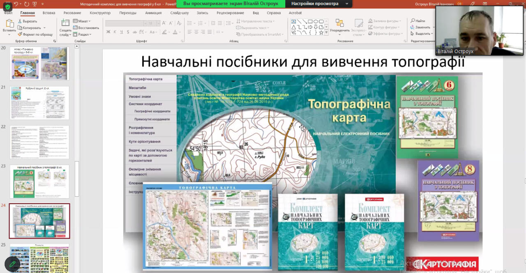Viewport: 526px width, 273px height.
Task: Apply the text highlight color
Action: coord(164,32)
